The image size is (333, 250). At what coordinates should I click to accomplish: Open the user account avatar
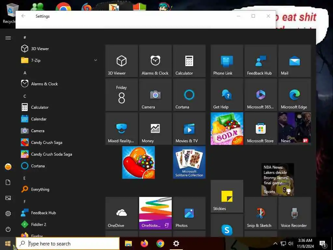(8, 167)
